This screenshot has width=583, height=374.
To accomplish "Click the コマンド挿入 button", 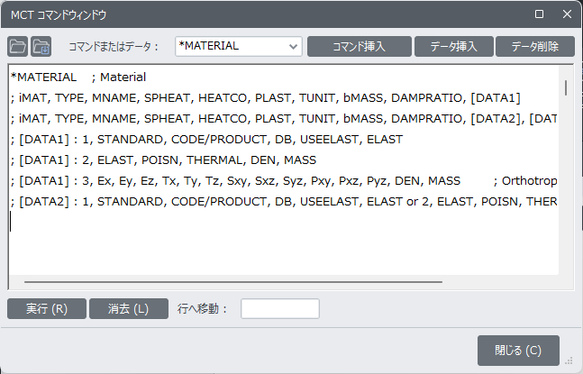I will click(360, 47).
